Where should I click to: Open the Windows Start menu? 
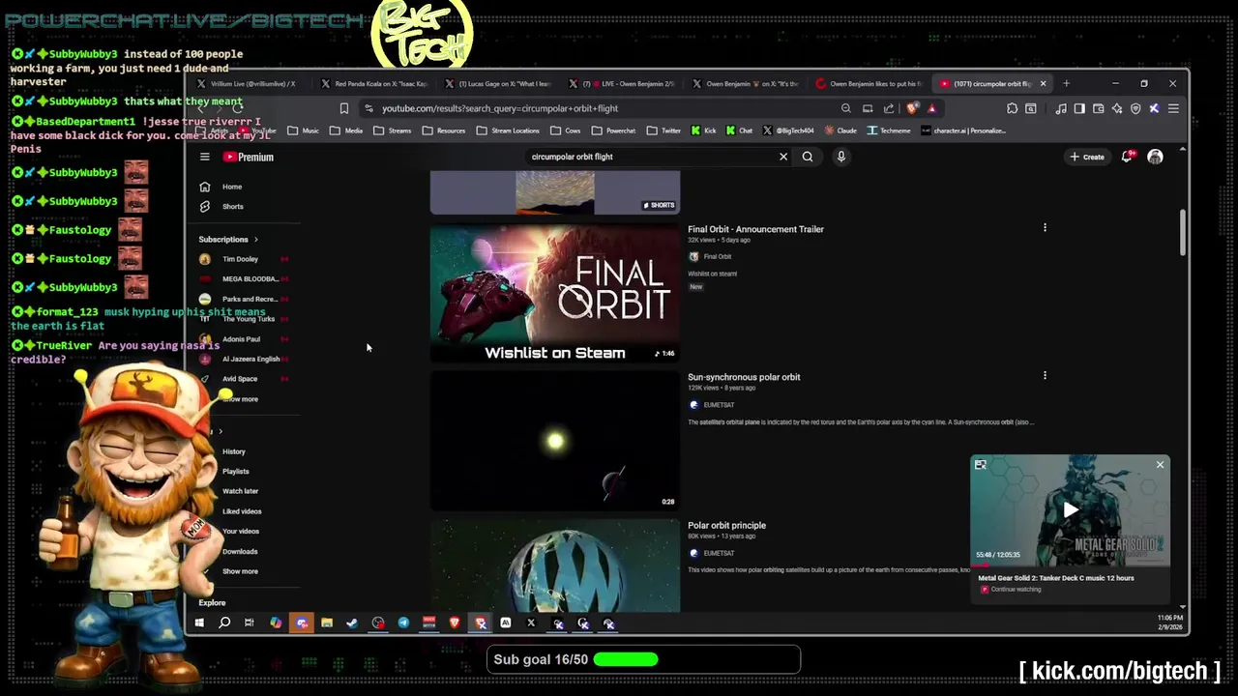click(199, 623)
